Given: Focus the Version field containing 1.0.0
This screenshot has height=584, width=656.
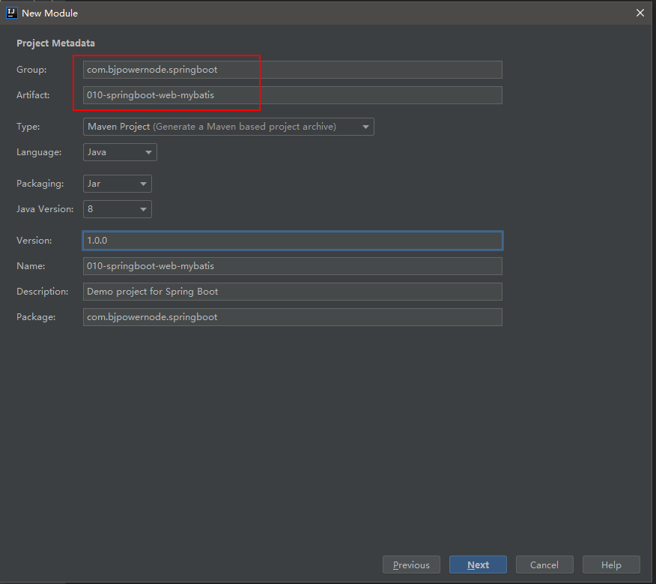Looking at the screenshot, I should point(292,241).
